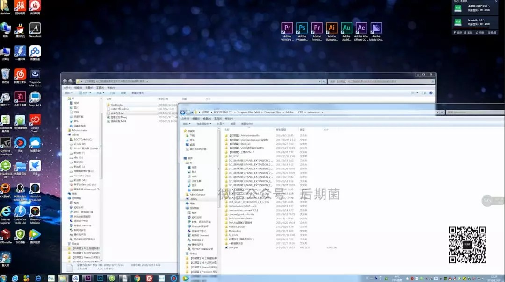Click Premiere Pro icon in taskbar
The height and width of the screenshot is (282, 505).
point(87,278)
